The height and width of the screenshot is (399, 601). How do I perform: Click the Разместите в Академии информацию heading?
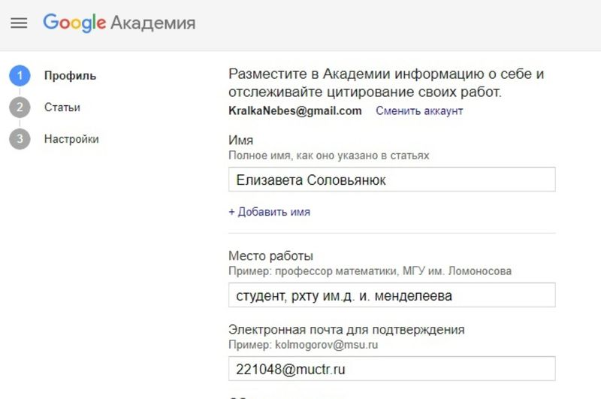pos(386,83)
